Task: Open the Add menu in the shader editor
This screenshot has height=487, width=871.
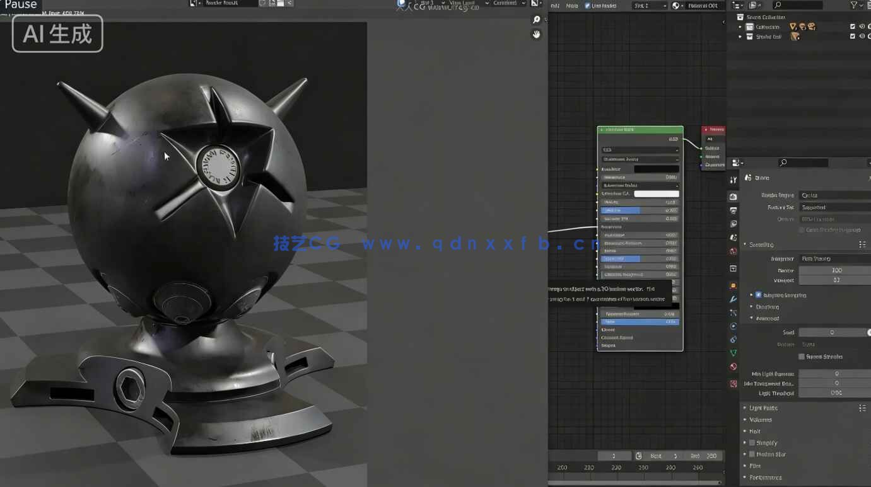Action: (x=554, y=4)
